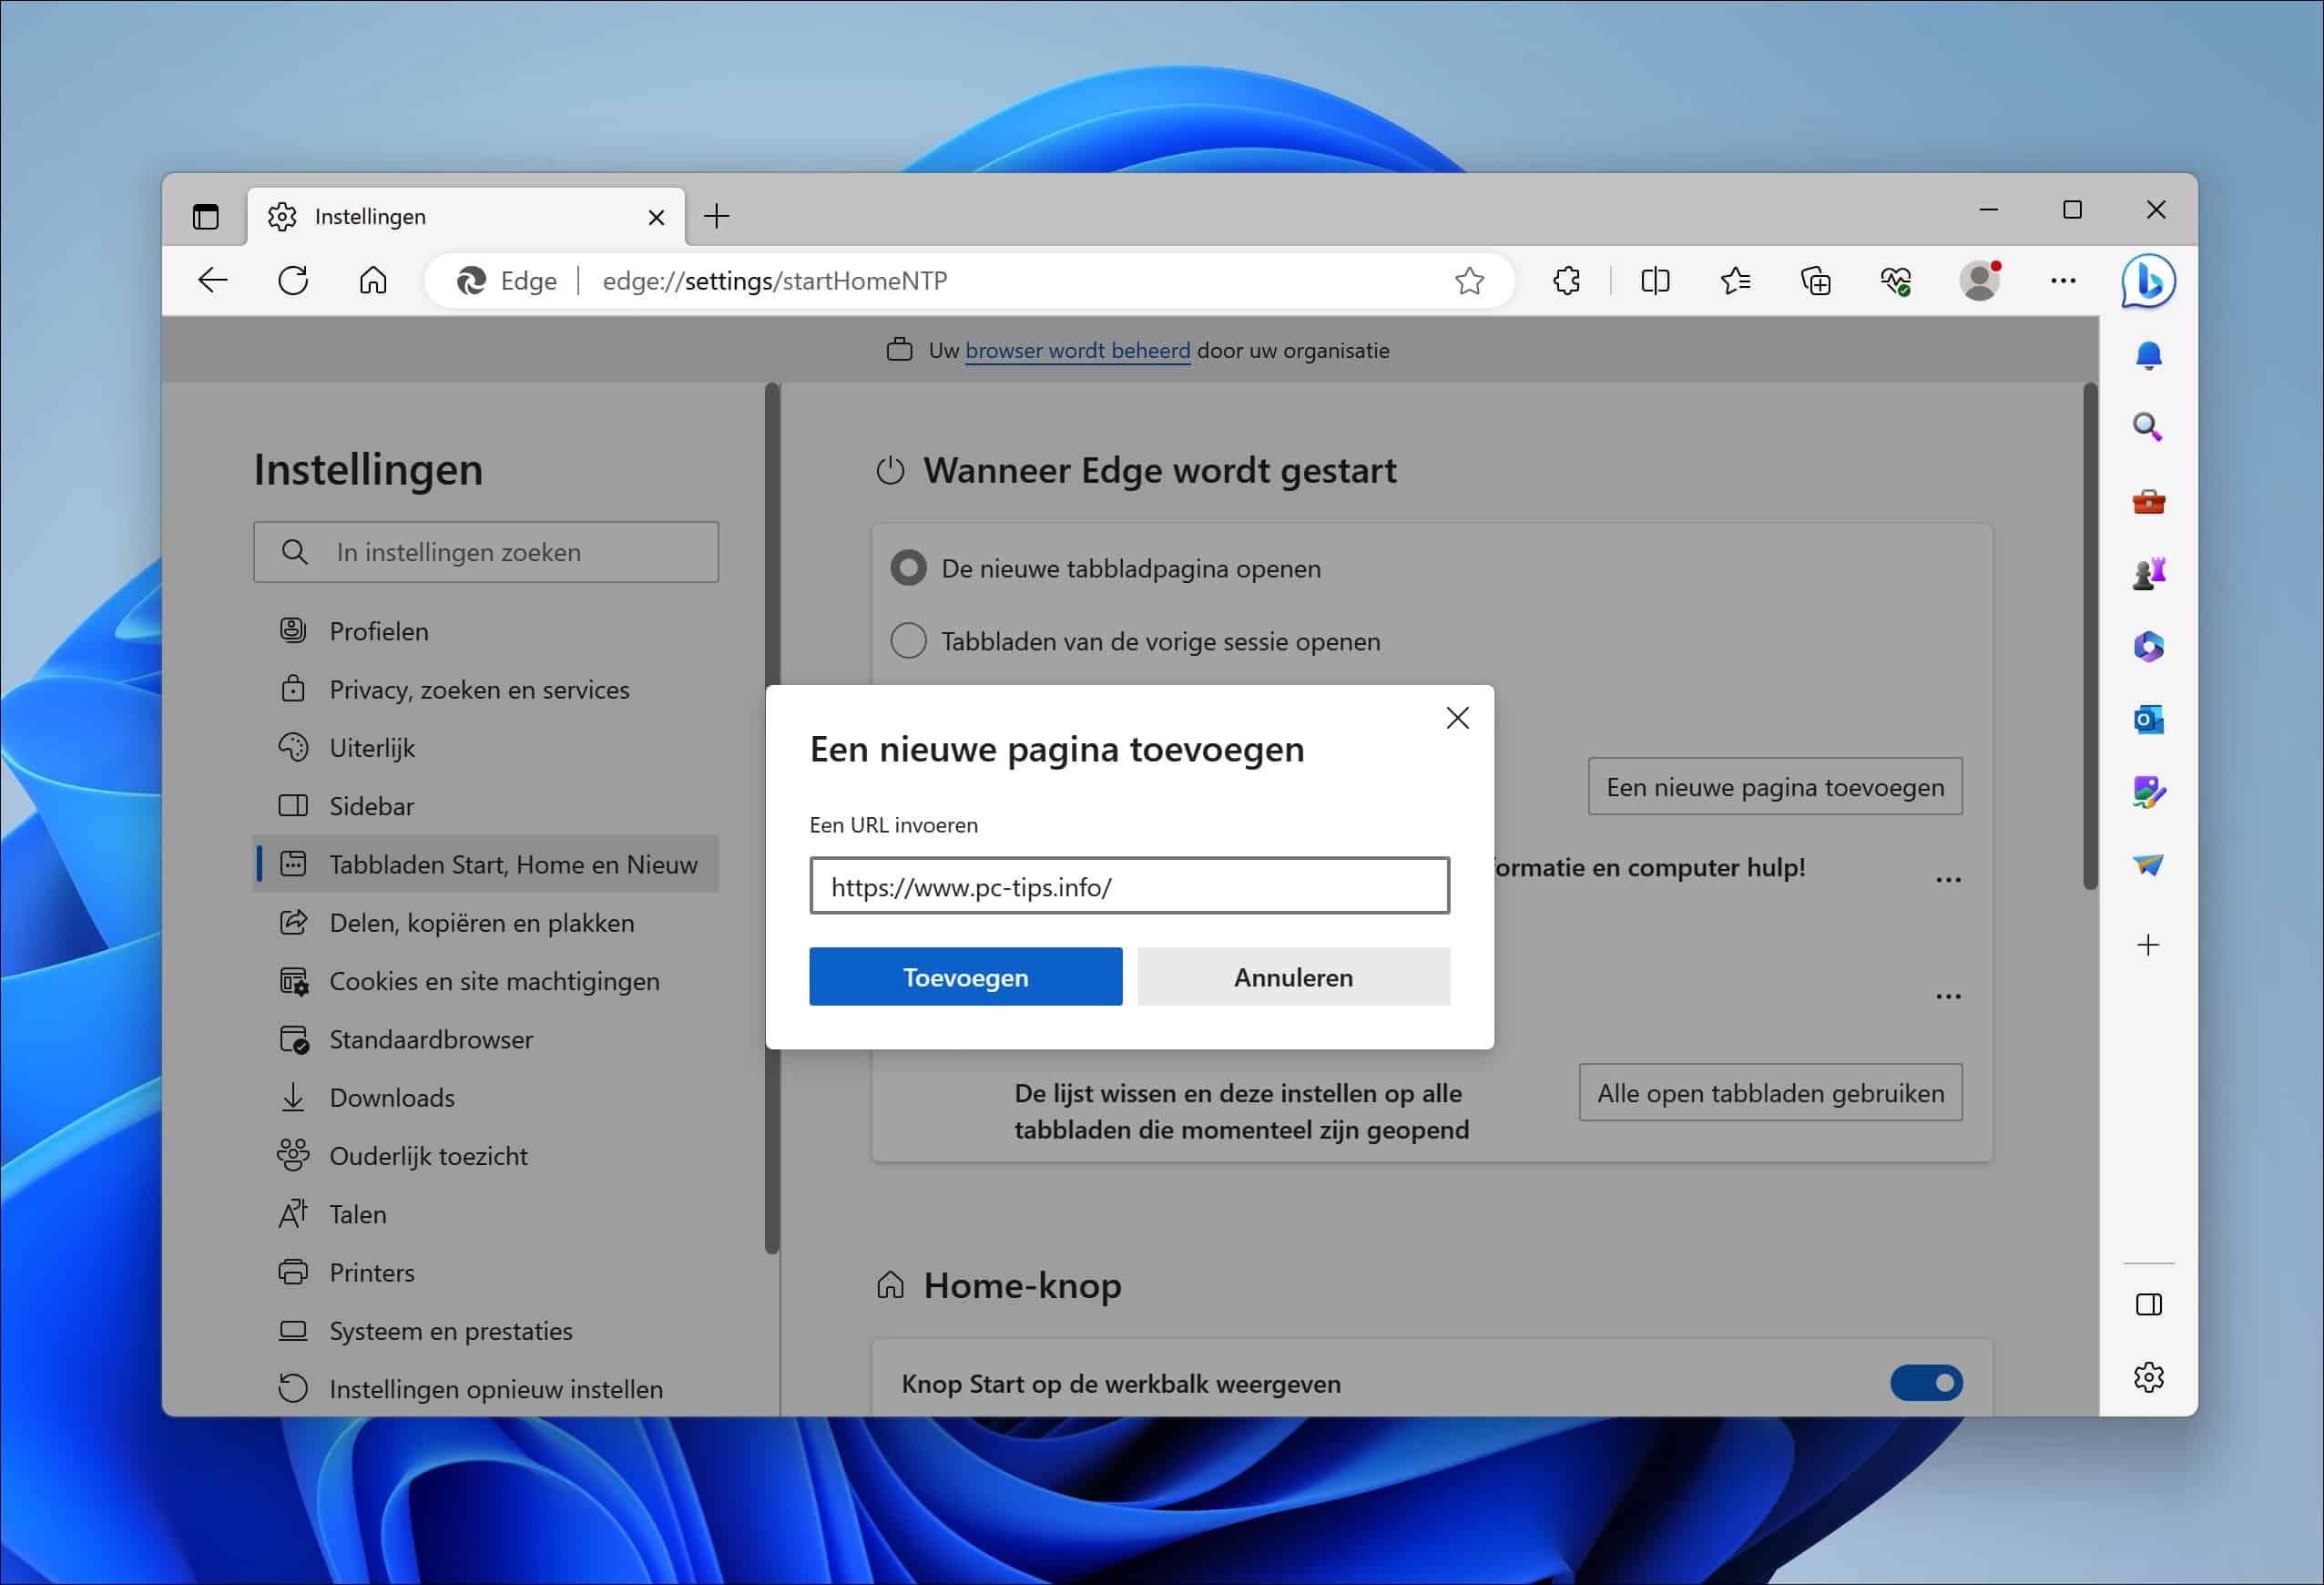Open the Extensions puzzle icon in the toolbar

tap(1566, 280)
